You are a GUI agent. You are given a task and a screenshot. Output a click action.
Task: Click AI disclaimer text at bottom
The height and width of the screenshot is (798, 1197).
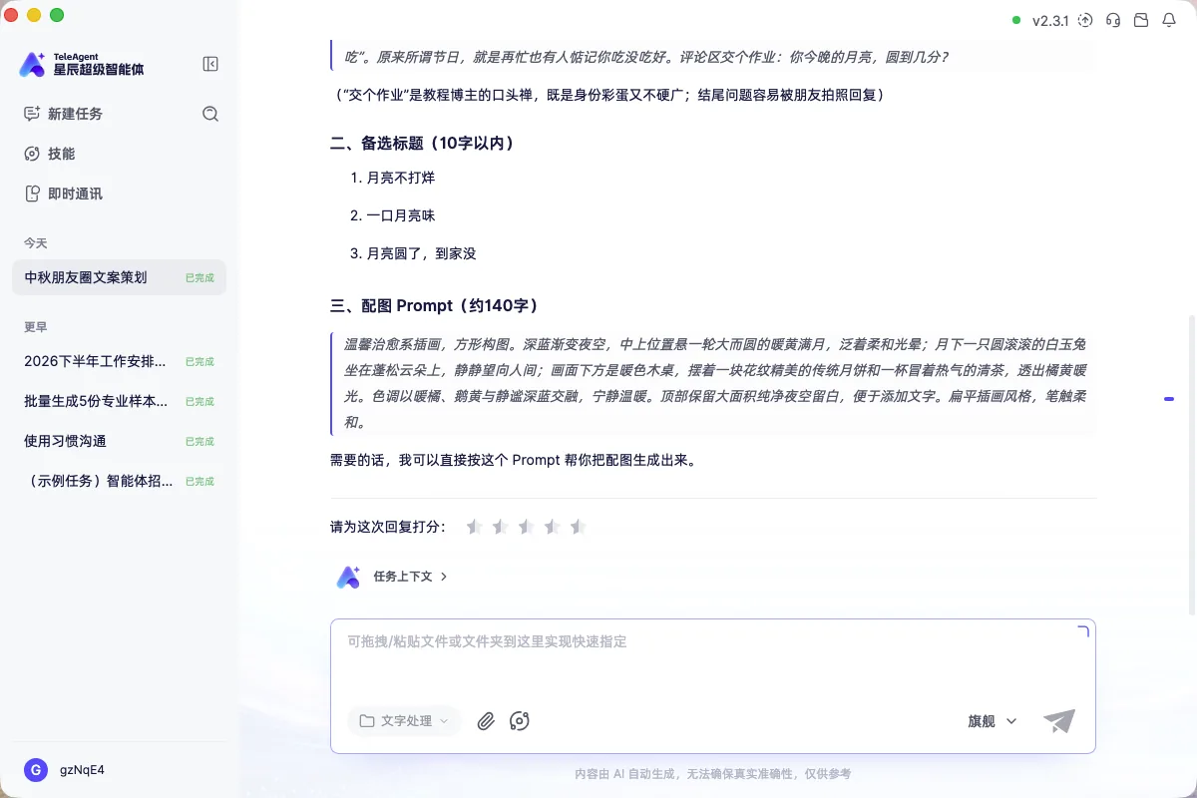[712, 773]
